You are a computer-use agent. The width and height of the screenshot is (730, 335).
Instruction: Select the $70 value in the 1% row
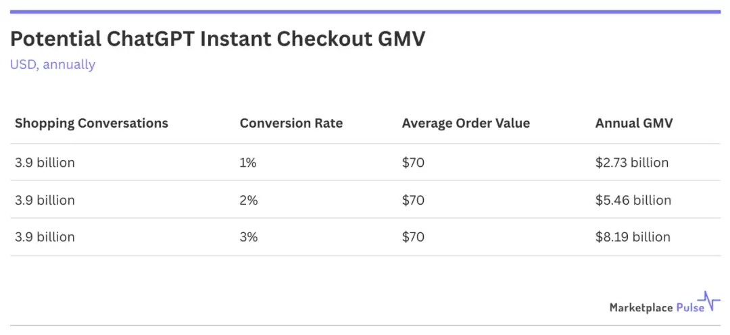click(413, 163)
